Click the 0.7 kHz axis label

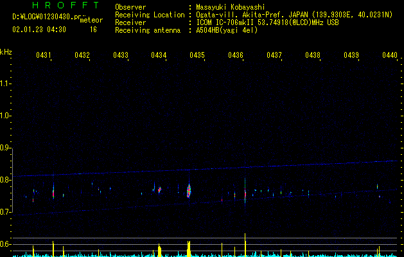point(5,212)
